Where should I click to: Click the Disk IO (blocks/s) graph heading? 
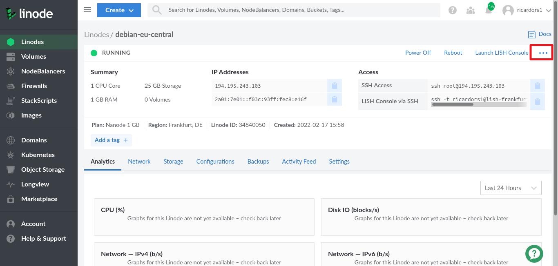354,210
